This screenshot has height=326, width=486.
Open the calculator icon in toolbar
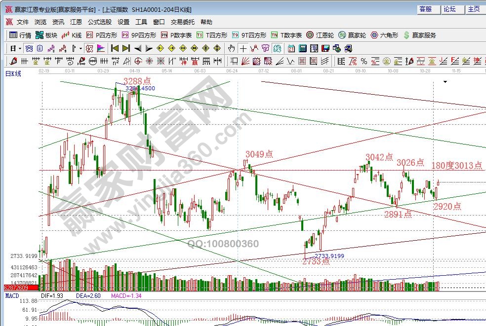pyautogui.click(x=303, y=48)
